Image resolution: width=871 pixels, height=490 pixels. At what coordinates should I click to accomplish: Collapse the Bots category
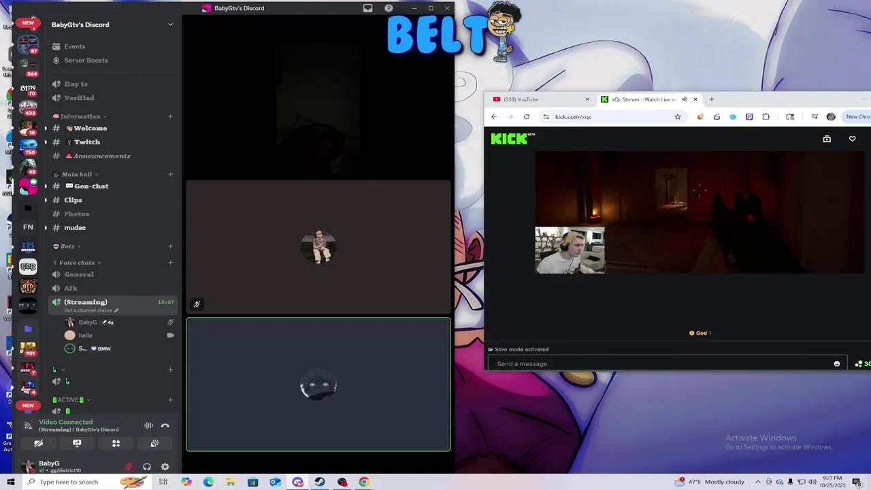67,246
